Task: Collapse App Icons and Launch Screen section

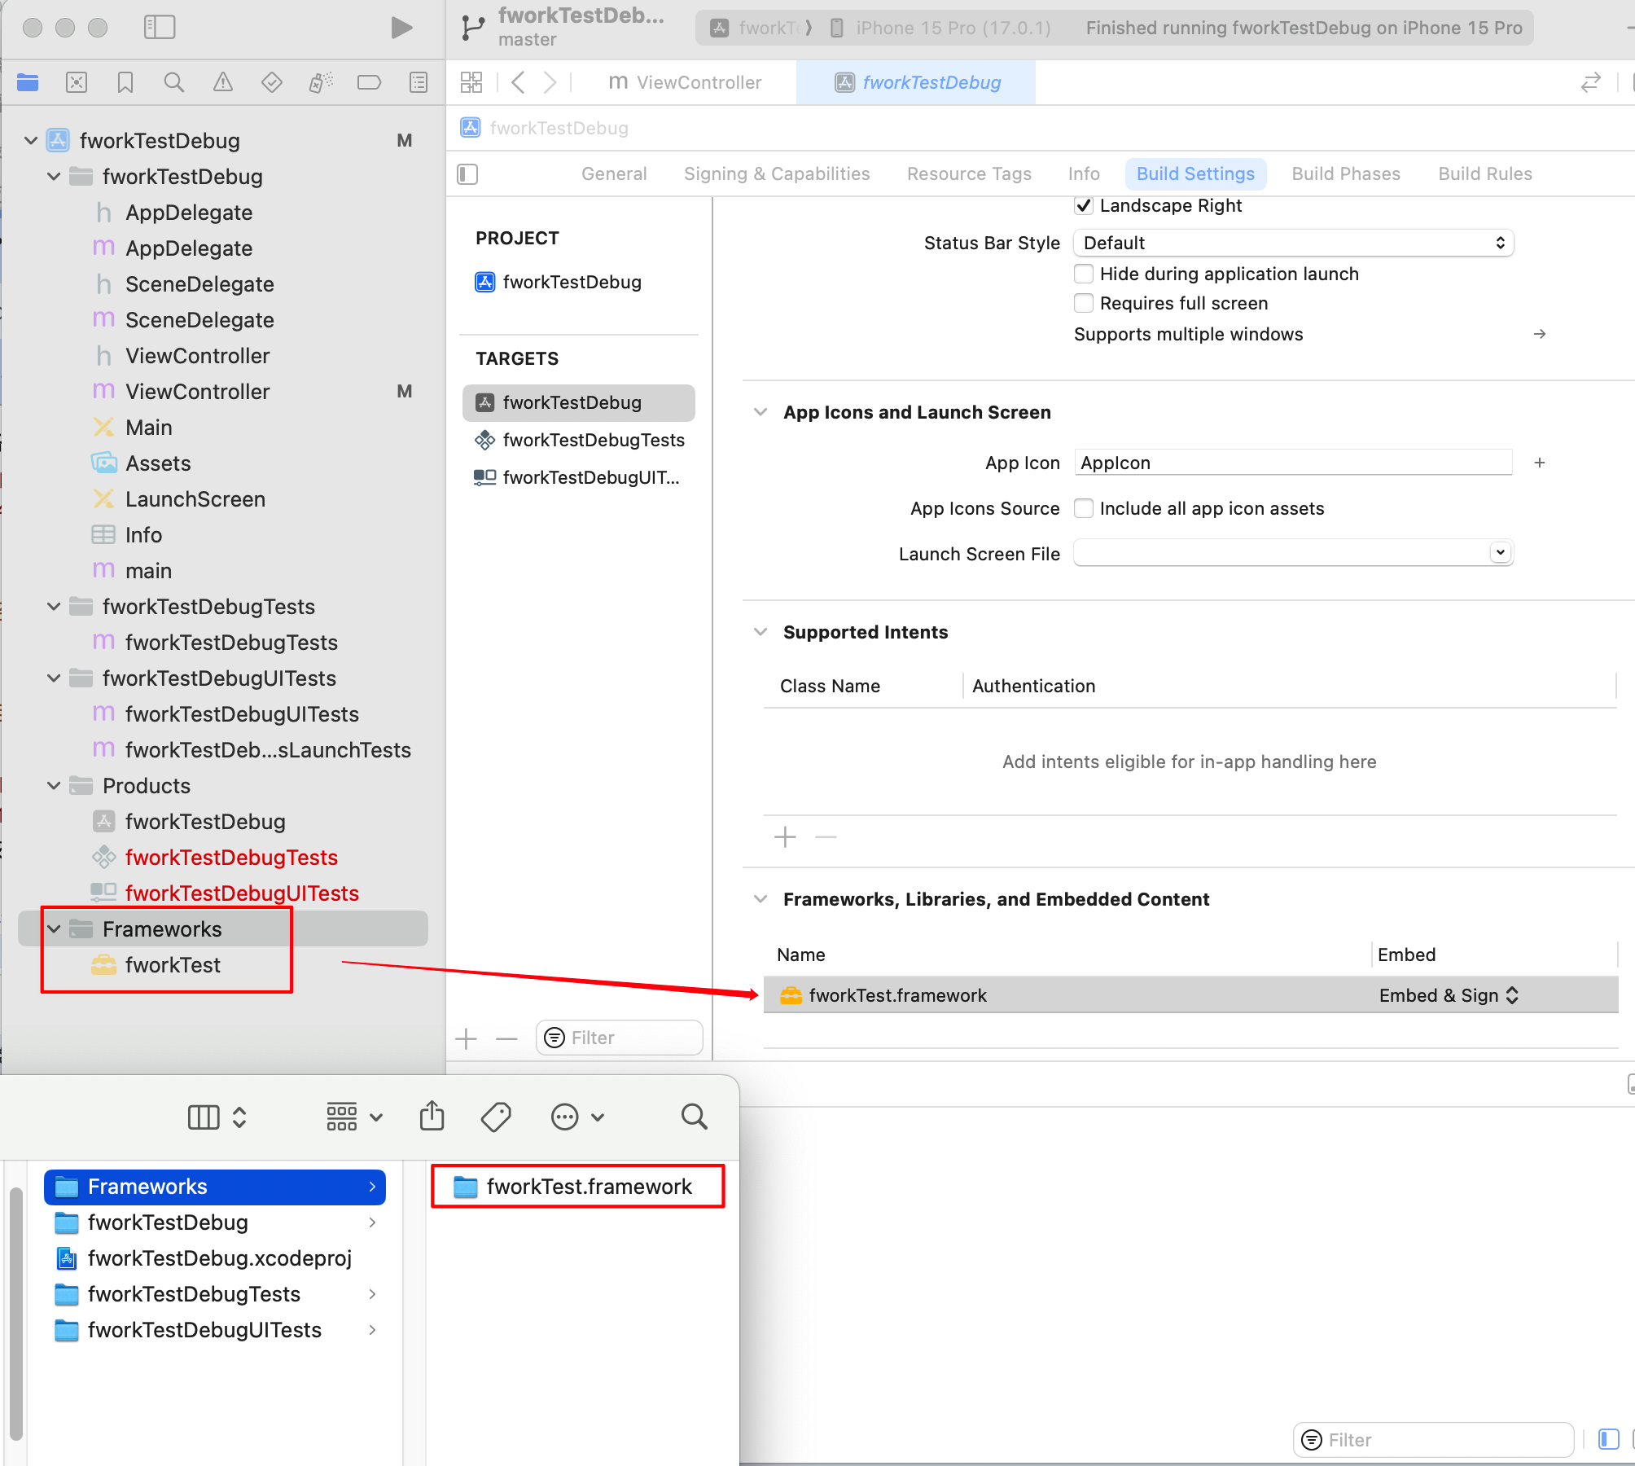Action: coord(761,412)
